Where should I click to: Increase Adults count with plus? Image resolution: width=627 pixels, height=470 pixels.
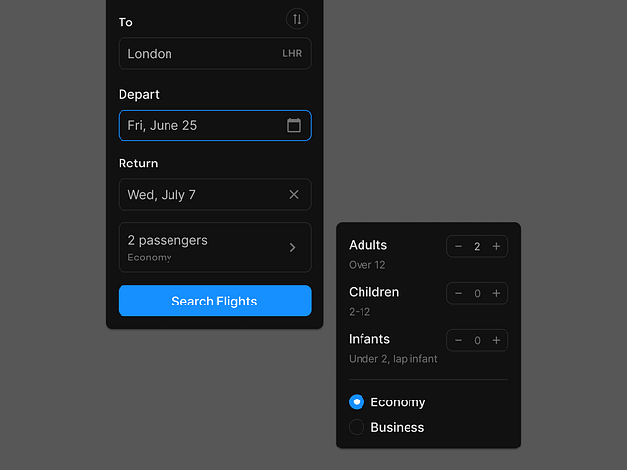pyautogui.click(x=496, y=246)
